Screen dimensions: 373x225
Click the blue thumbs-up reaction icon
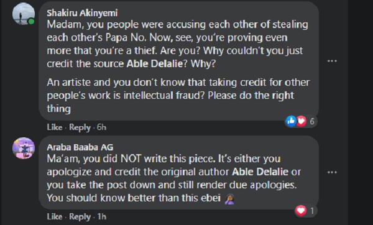click(291, 121)
